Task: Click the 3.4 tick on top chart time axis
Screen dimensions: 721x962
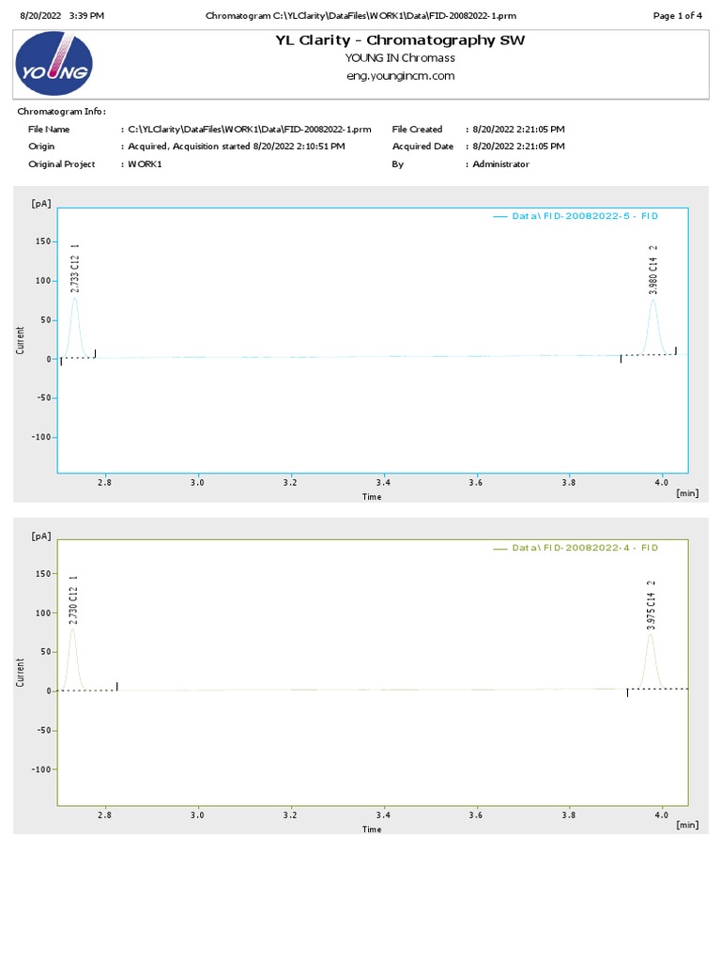Action: point(383,483)
